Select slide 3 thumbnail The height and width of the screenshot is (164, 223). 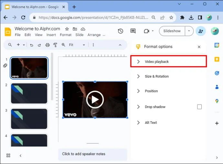29,119
